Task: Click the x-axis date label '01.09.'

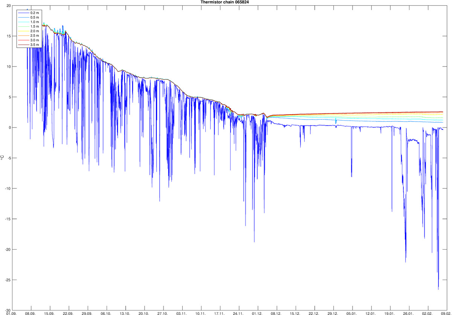Action: click(x=11, y=313)
